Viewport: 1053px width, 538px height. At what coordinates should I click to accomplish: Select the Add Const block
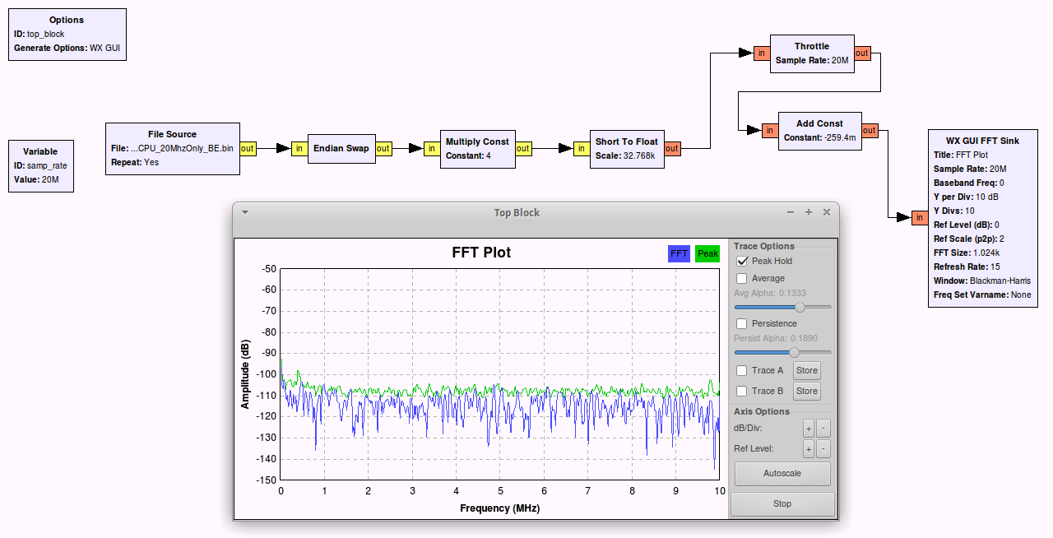[819, 131]
